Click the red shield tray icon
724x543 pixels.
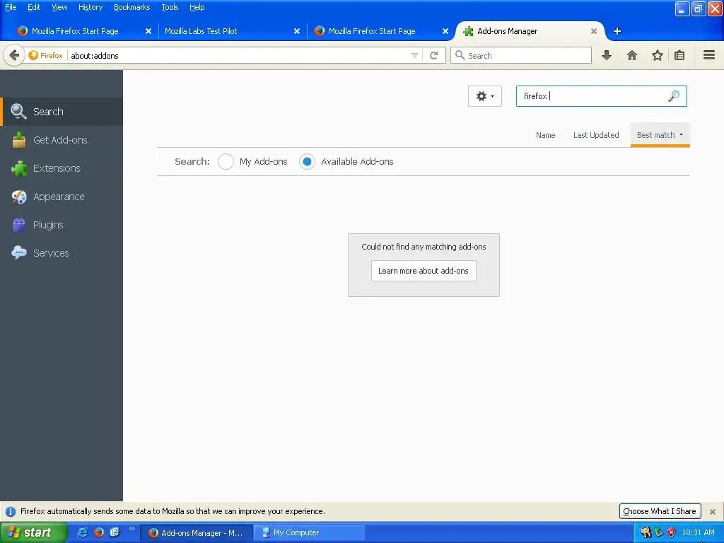click(x=672, y=532)
